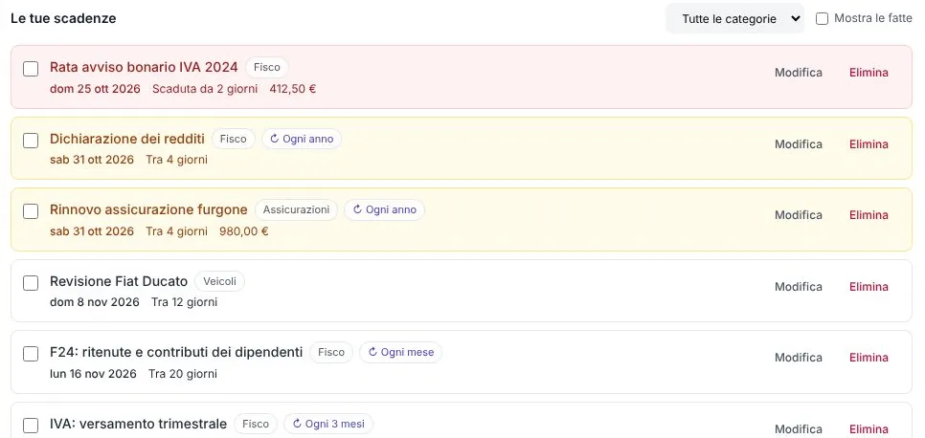This screenshot has width=925, height=438.
Task: Click the amount 412,50 €
Action: point(293,90)
